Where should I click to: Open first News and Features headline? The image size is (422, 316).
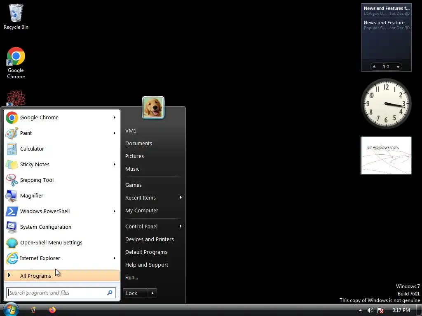click(386, 10)
